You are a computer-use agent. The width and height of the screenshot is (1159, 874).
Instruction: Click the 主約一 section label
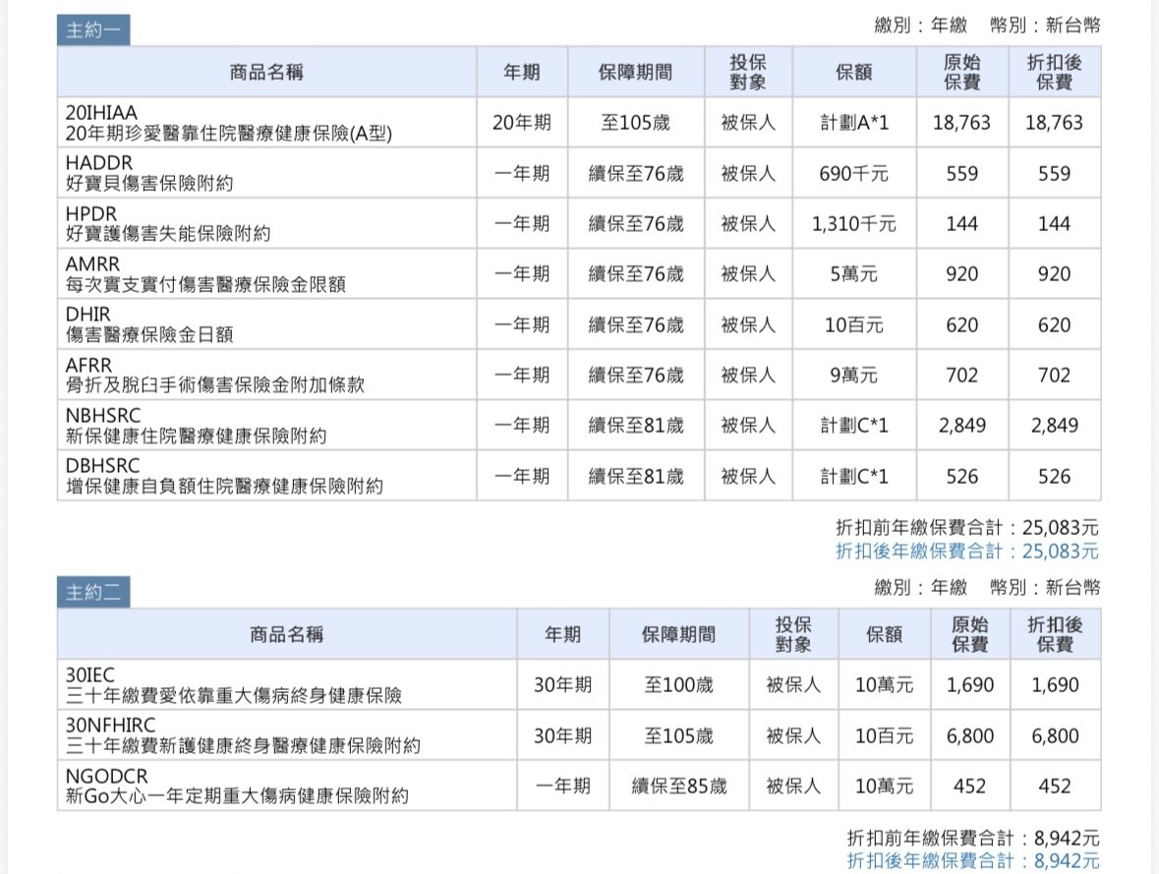coord(92,29)
